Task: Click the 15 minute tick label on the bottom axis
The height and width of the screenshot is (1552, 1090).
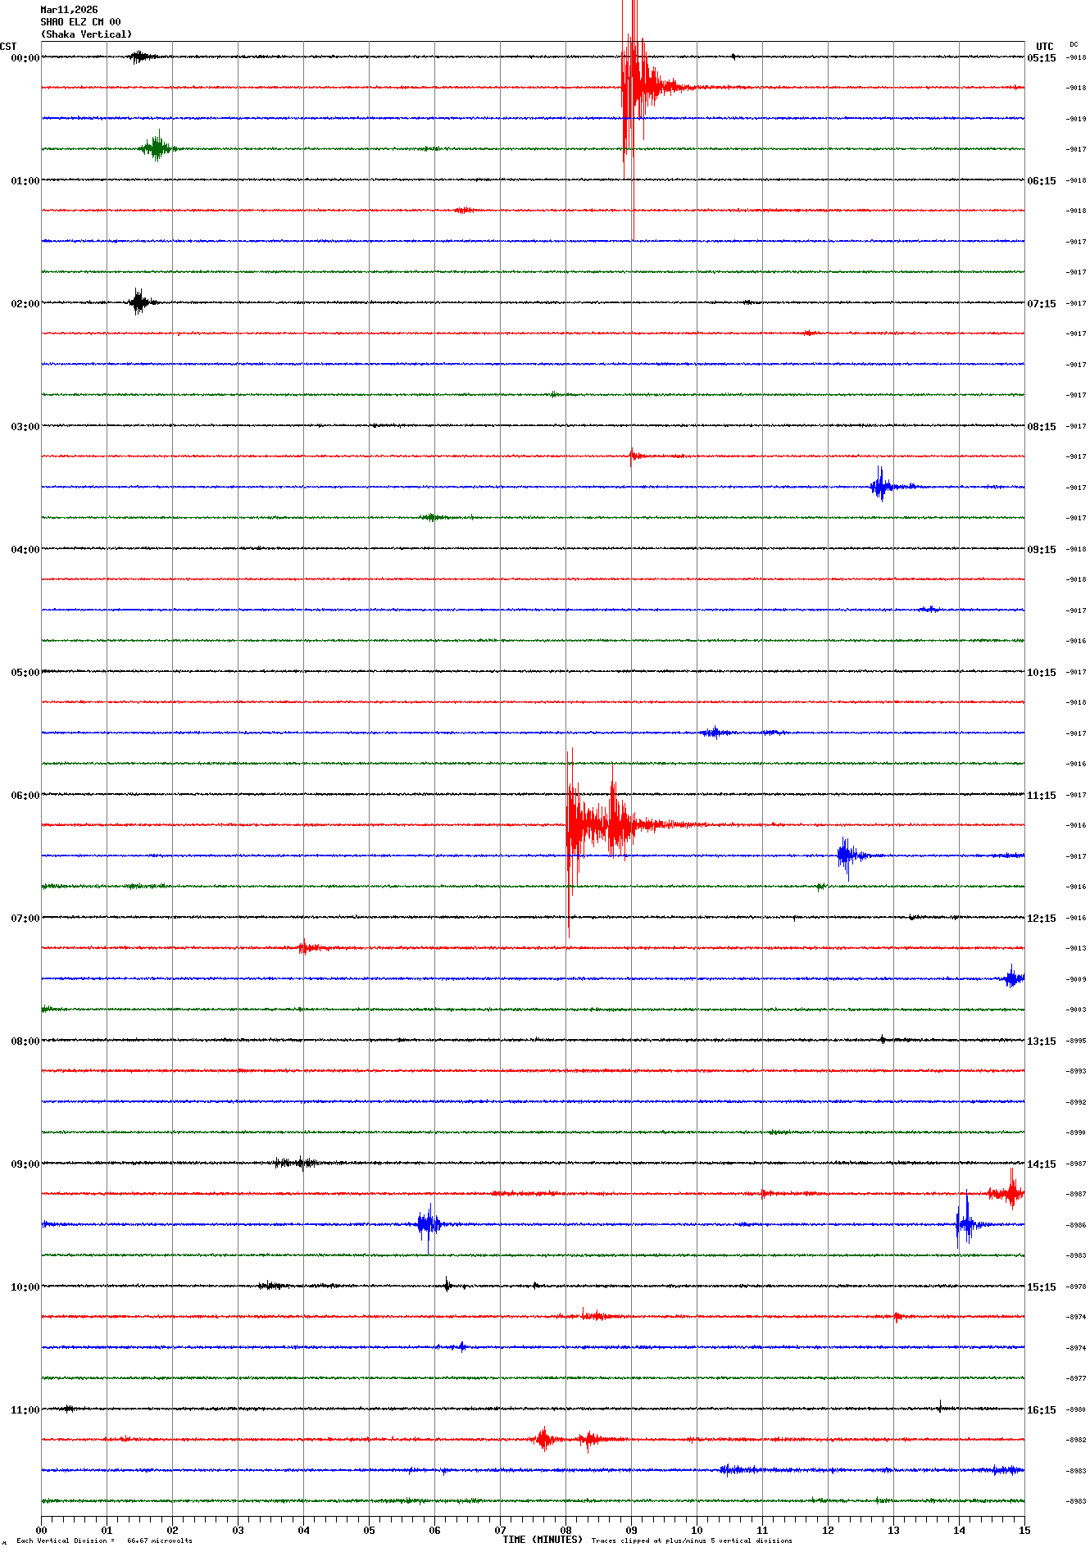Action: [x=1024, y=1530]
